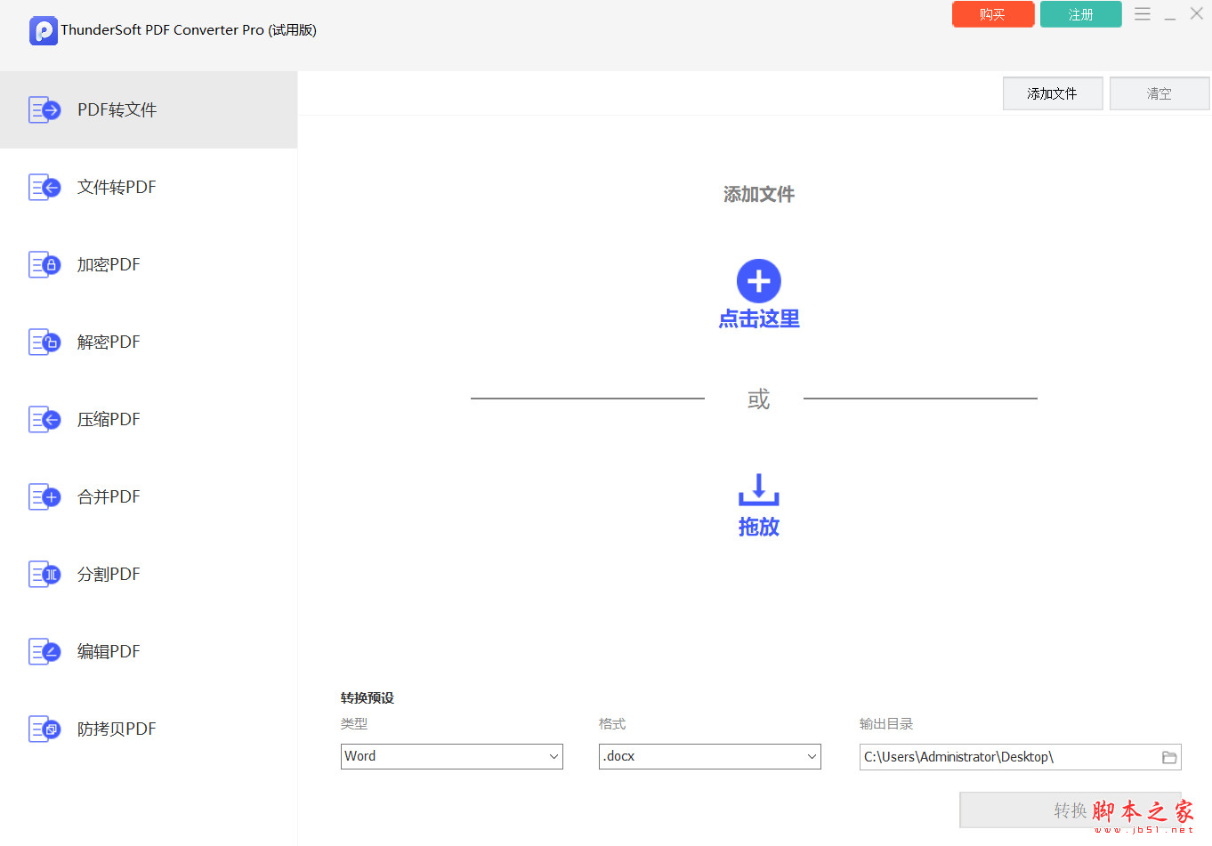1212x846 pixels.
Task: Click the 添加文件 button at top right
Action: [x=1053, y=93]
